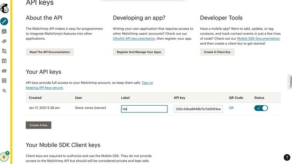Viewport: 292px width, 164px height.
Task: Open the Integrations grid icon
Action: click(x=4, y=81)
